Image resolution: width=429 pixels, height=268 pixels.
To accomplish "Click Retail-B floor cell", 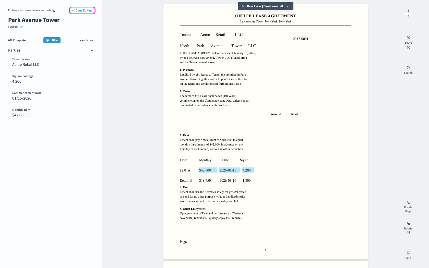I will click(x=186, y=180).
